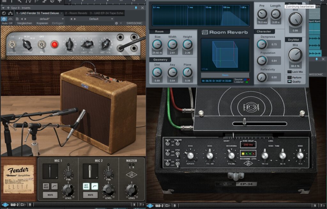Image resolution: width=327 pixels, height=209 pixels.
Task: Toggle the EP-34 Sync switch
Action: 178,154
